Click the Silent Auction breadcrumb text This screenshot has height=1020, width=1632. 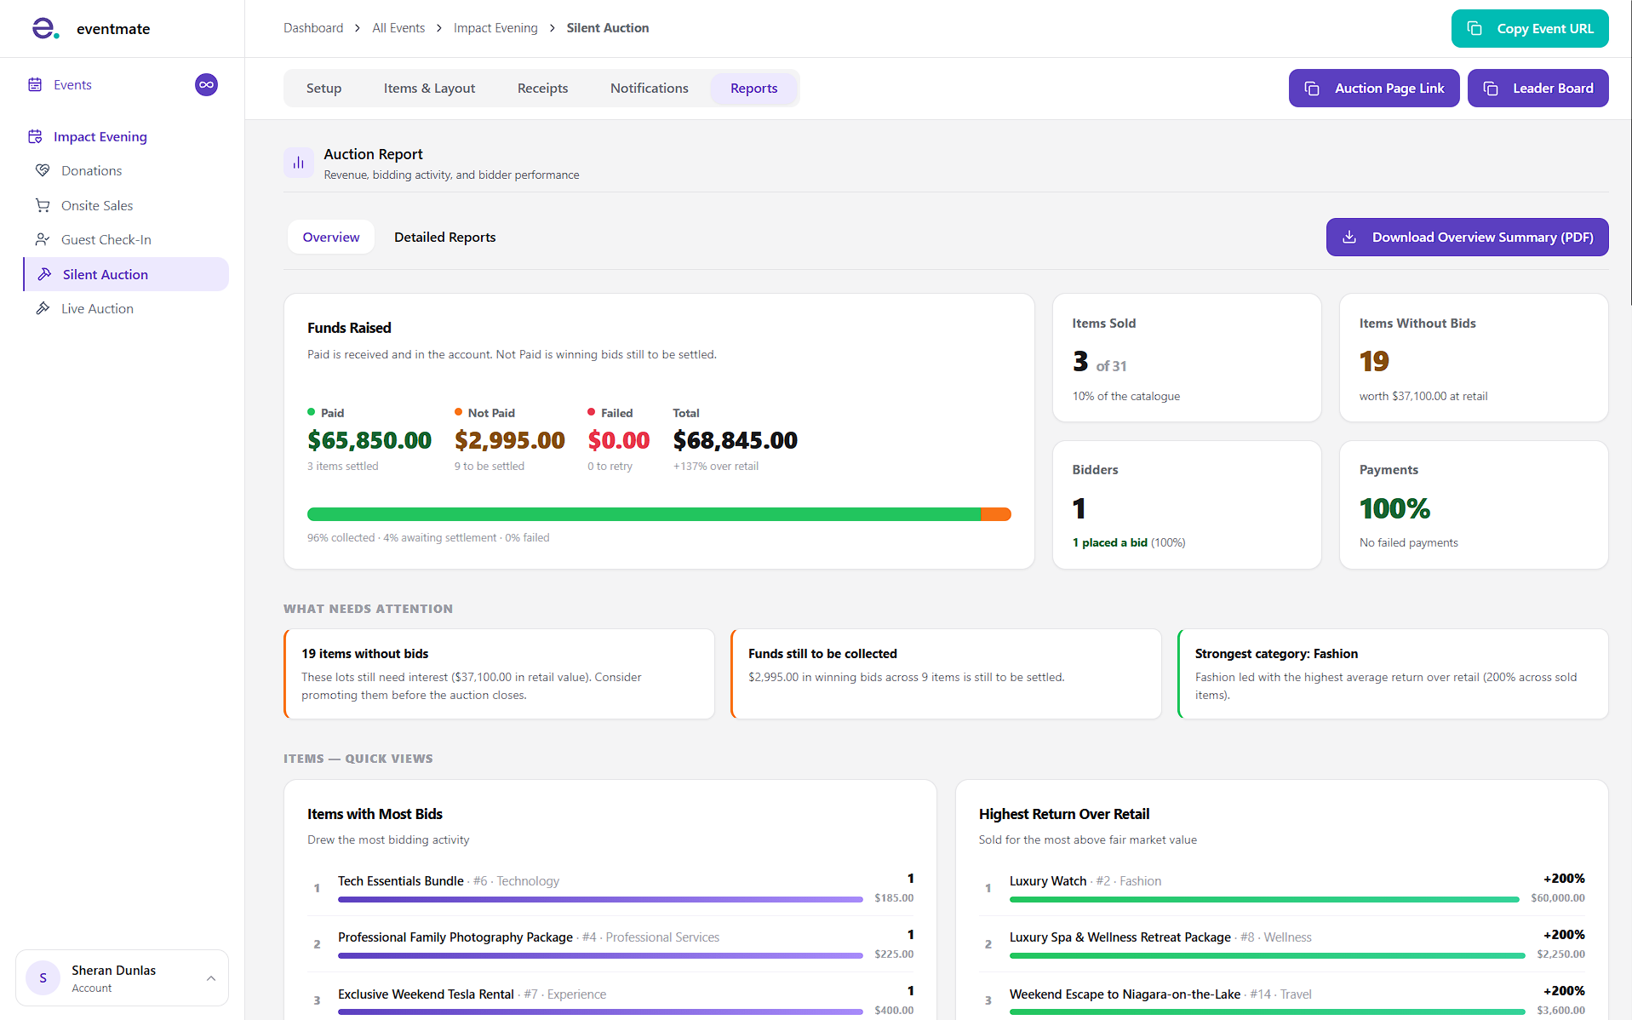pos(608,28)
